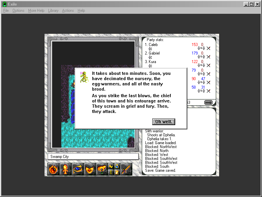Click the small golden bow icon
This screenshot has width=262, height=197.
(x=111, y=166)
